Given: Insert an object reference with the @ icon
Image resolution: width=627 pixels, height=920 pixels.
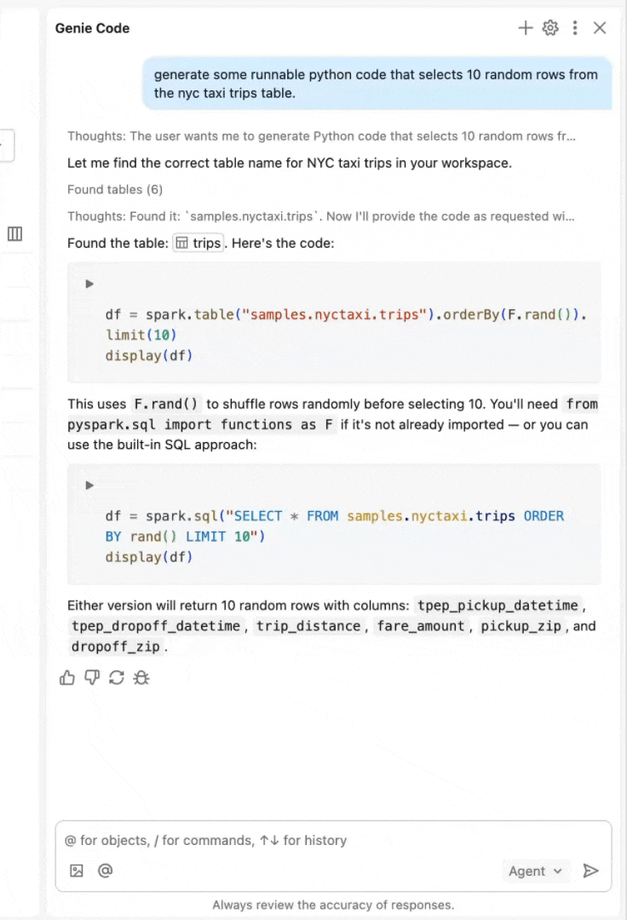Looking at the screenshot, I should [105, 871].
